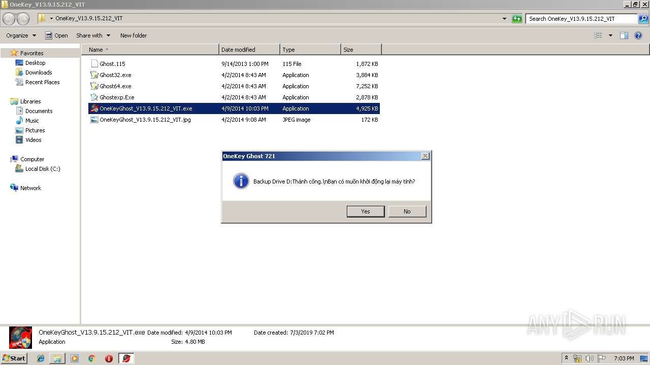
Task: Click the Action Center flag icon
Action: [602, 358]
